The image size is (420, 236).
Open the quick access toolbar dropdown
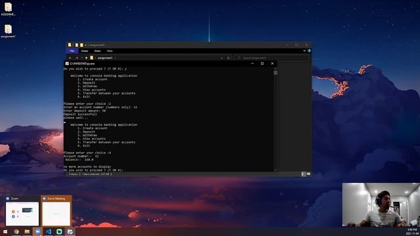point(86,45)
